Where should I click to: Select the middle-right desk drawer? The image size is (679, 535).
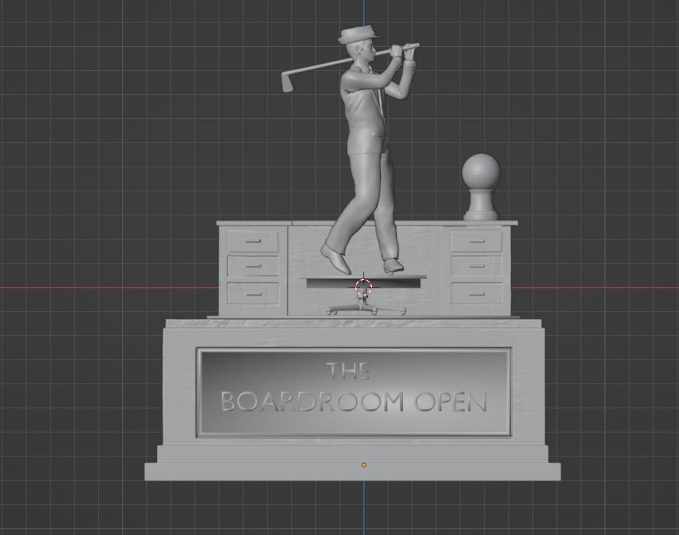[476, 267]
